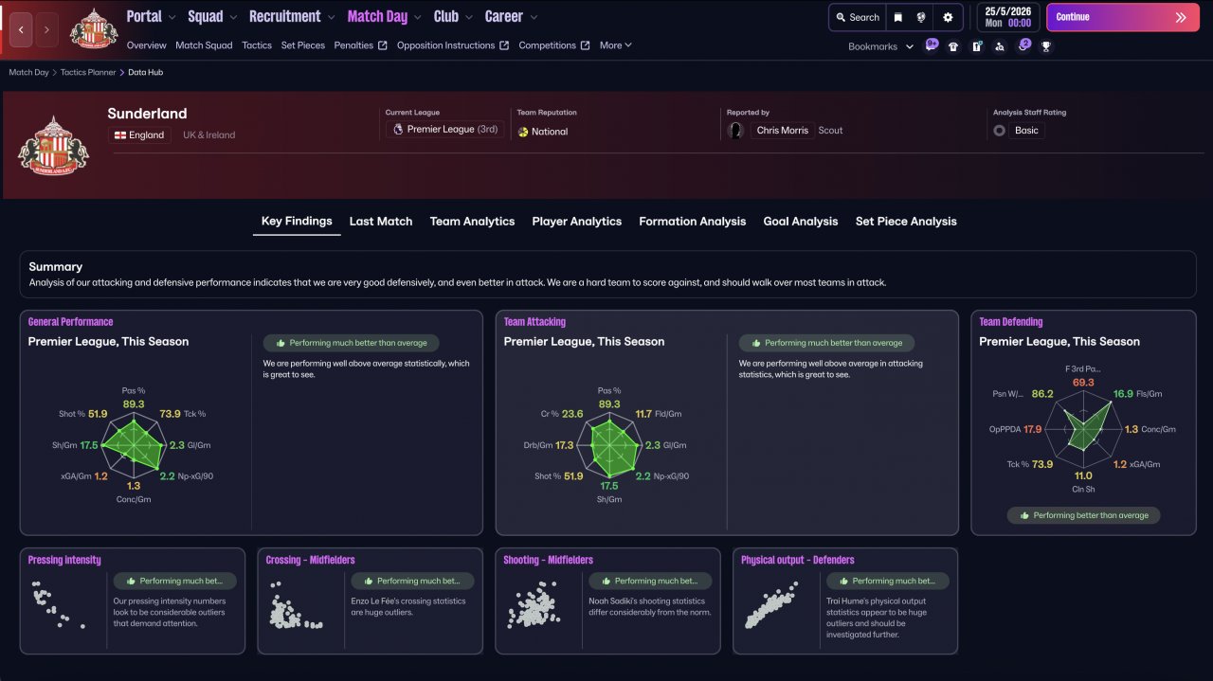Open Opposition Instructions link
The height and width of the screenshot is (681, 1213).
tap(453, 45)
